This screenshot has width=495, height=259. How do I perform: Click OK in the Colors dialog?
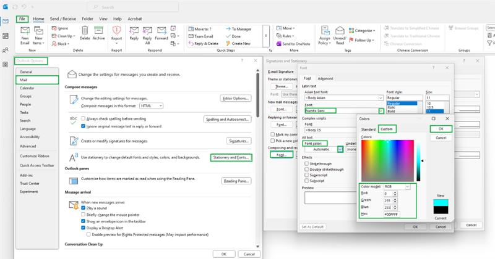coord(441,129)
